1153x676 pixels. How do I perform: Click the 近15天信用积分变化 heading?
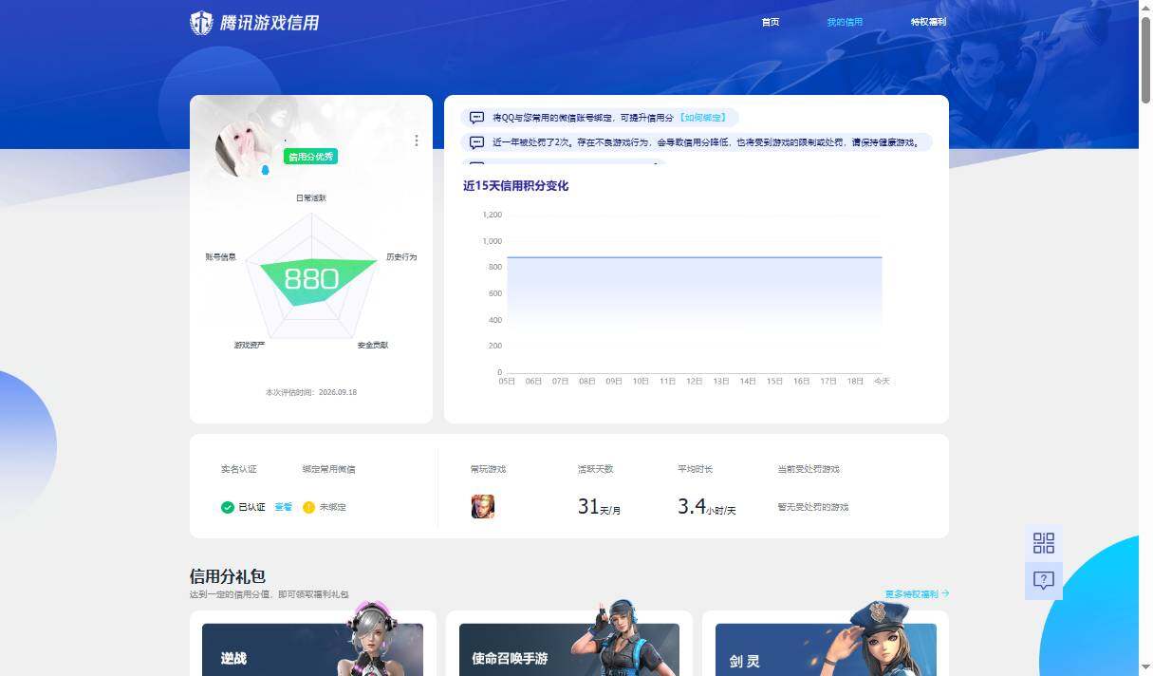(515, 186)
